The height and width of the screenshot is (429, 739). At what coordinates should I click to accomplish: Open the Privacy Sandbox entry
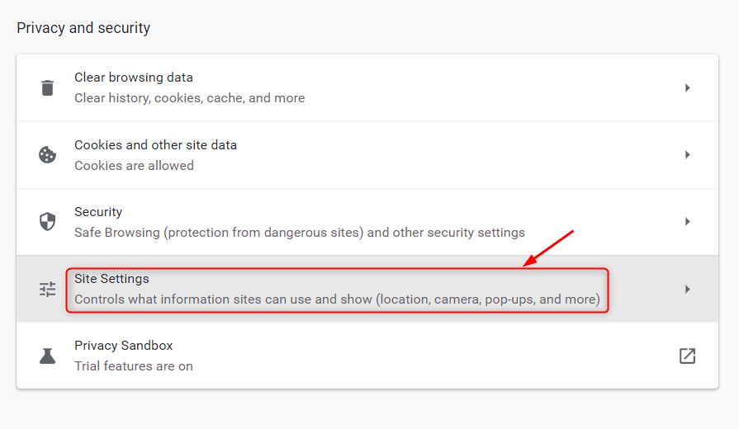point(123,346)
